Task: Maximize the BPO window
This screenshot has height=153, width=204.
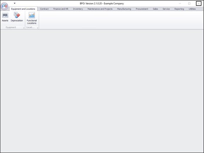Action: click(189, 4)
